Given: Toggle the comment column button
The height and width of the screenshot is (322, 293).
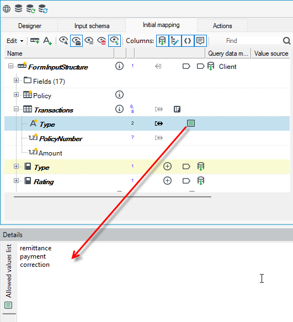Looking at the screenshot, I should point(200,41).
